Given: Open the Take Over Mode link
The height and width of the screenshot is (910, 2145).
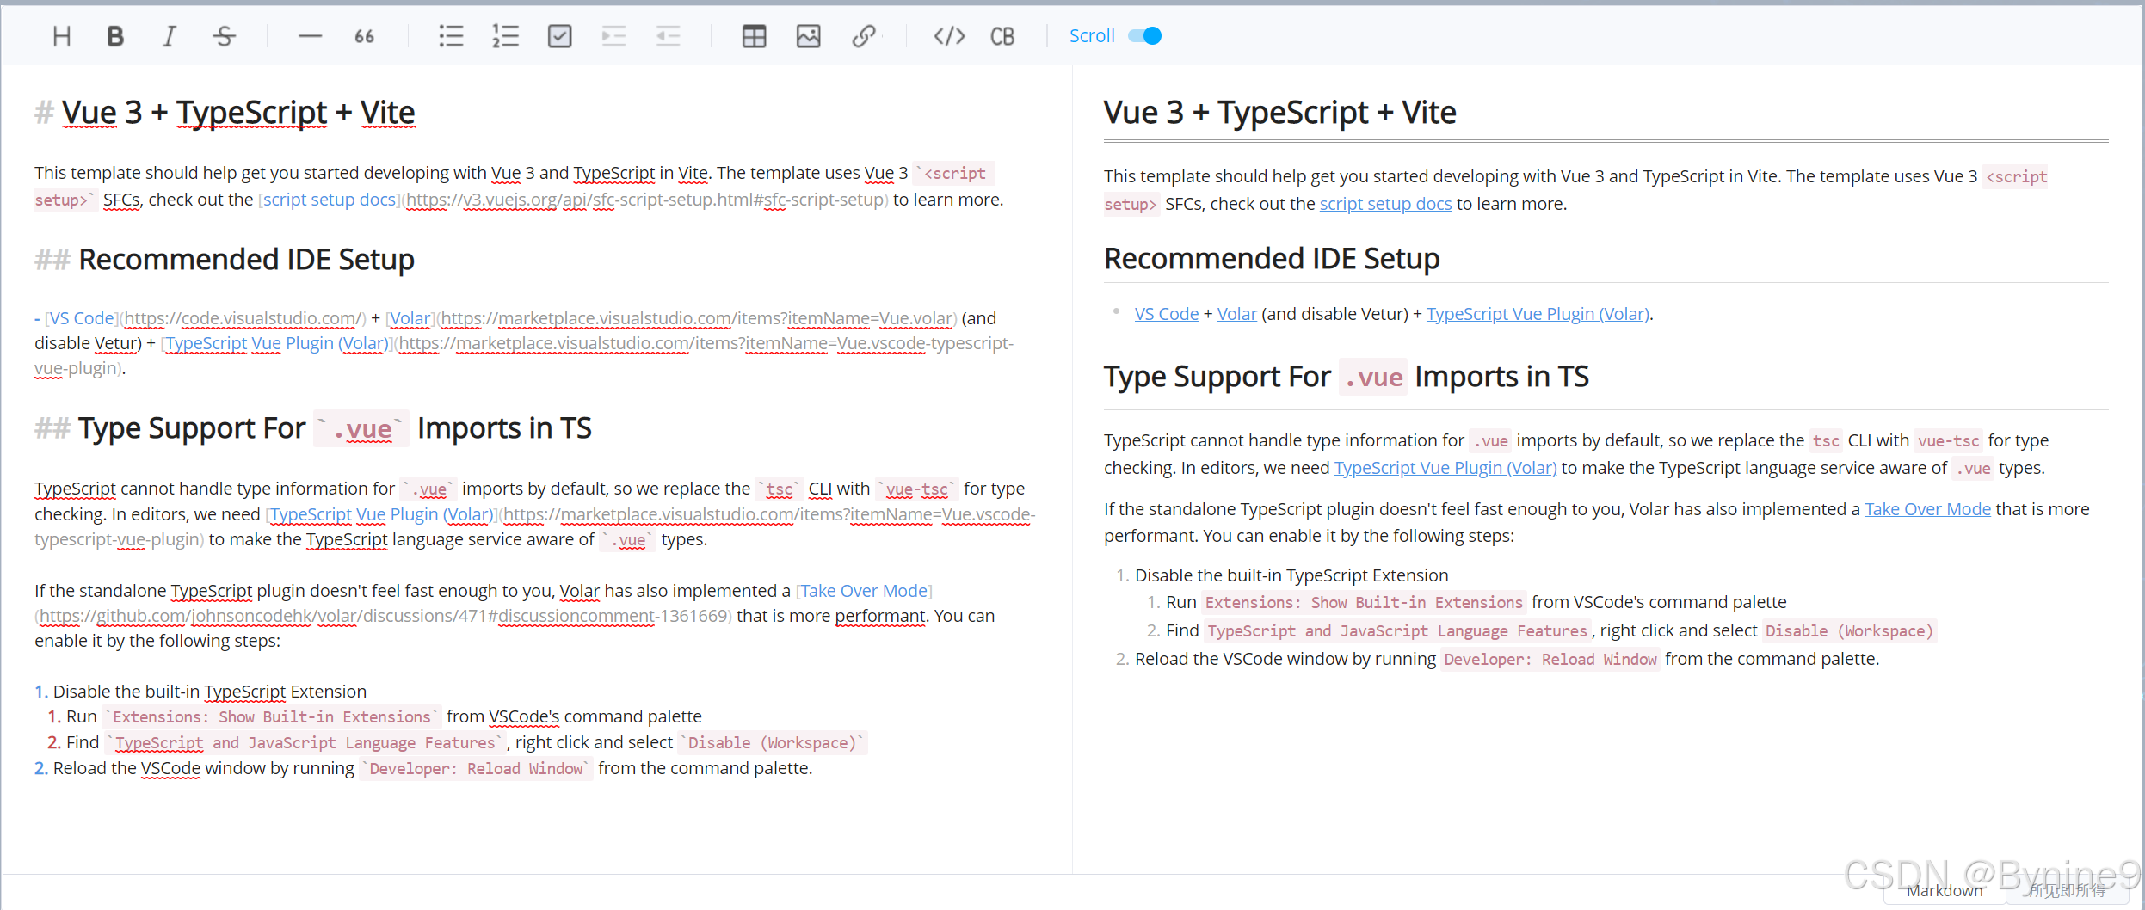Looking at the screenshot, I should pos(1926,509).
